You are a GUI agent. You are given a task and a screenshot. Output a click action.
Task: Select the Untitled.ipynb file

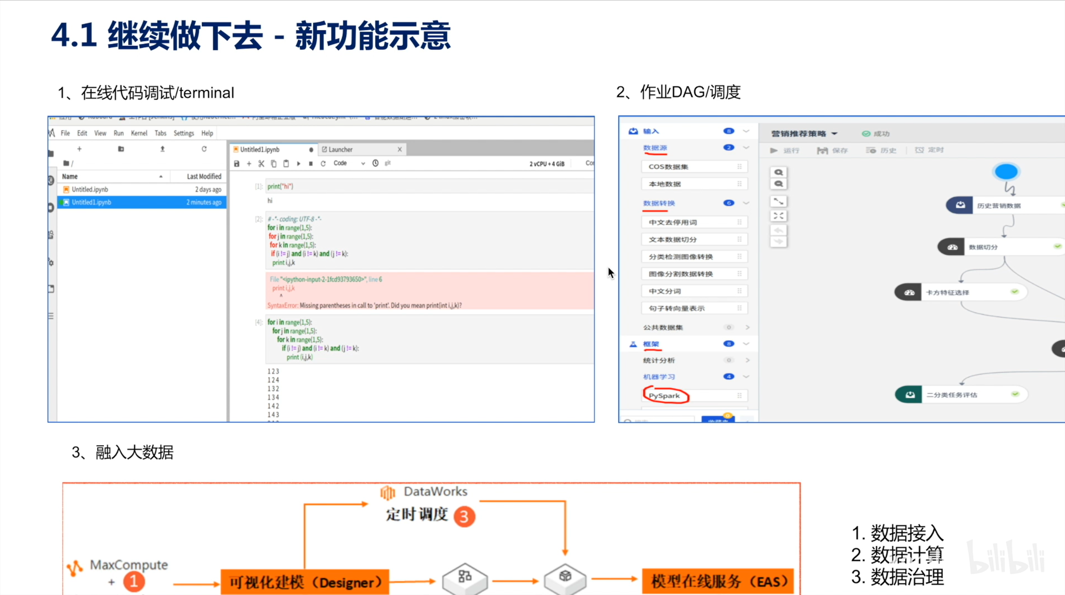tap(90, 189)
